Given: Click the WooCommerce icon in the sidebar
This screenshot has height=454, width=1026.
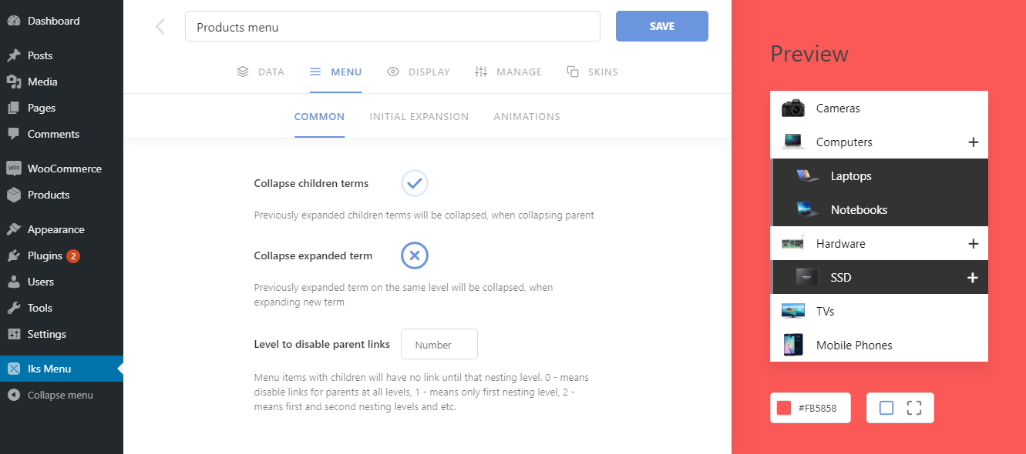Looking at the screenshot, I should 14,169.
